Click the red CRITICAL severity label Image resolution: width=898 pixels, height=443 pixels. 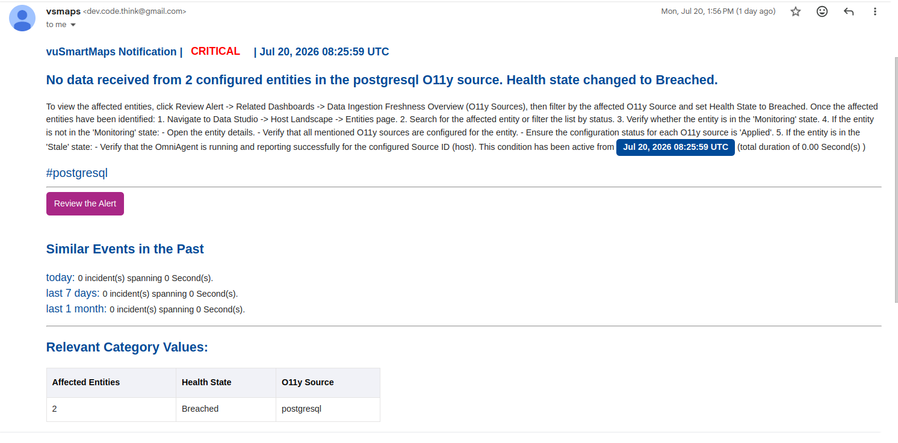[215, 51]
